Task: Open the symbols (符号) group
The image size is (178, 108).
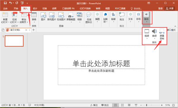Action: point(138,17)
